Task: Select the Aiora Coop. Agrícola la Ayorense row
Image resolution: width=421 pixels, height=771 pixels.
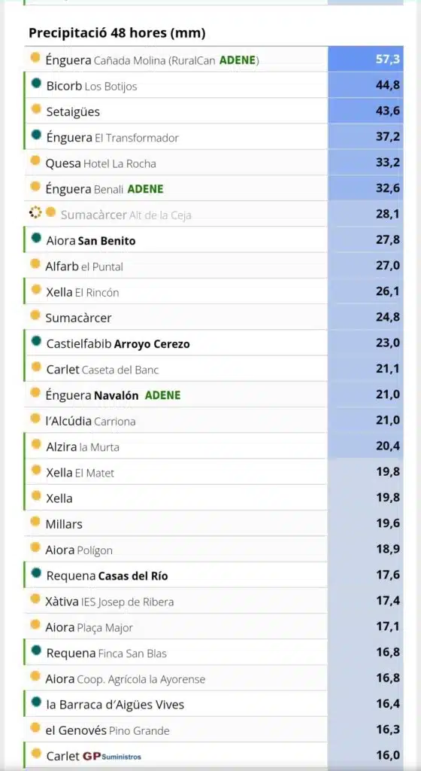Action: point(214,678)
